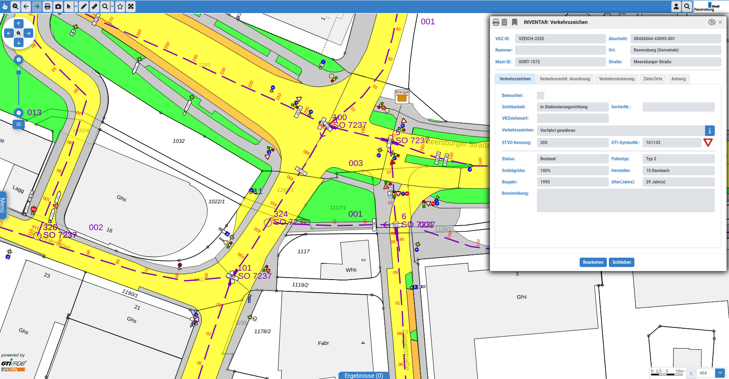Activate the ruler measurement tool
This screenshot has width=729, height=379.
tap(94, 6)
